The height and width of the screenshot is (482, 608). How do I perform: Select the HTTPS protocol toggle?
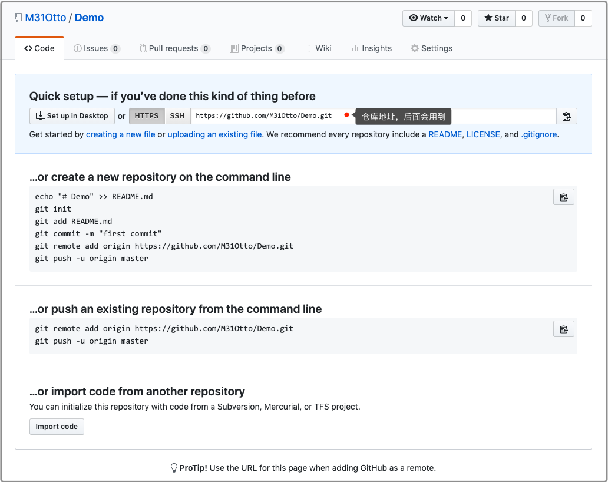pyautogui.click(x=147, y=116)
